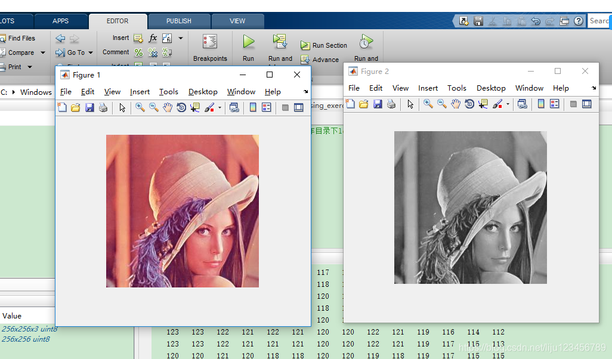
Task: Open Insert menu in Figure 1
Action: [x=140, y=92]
